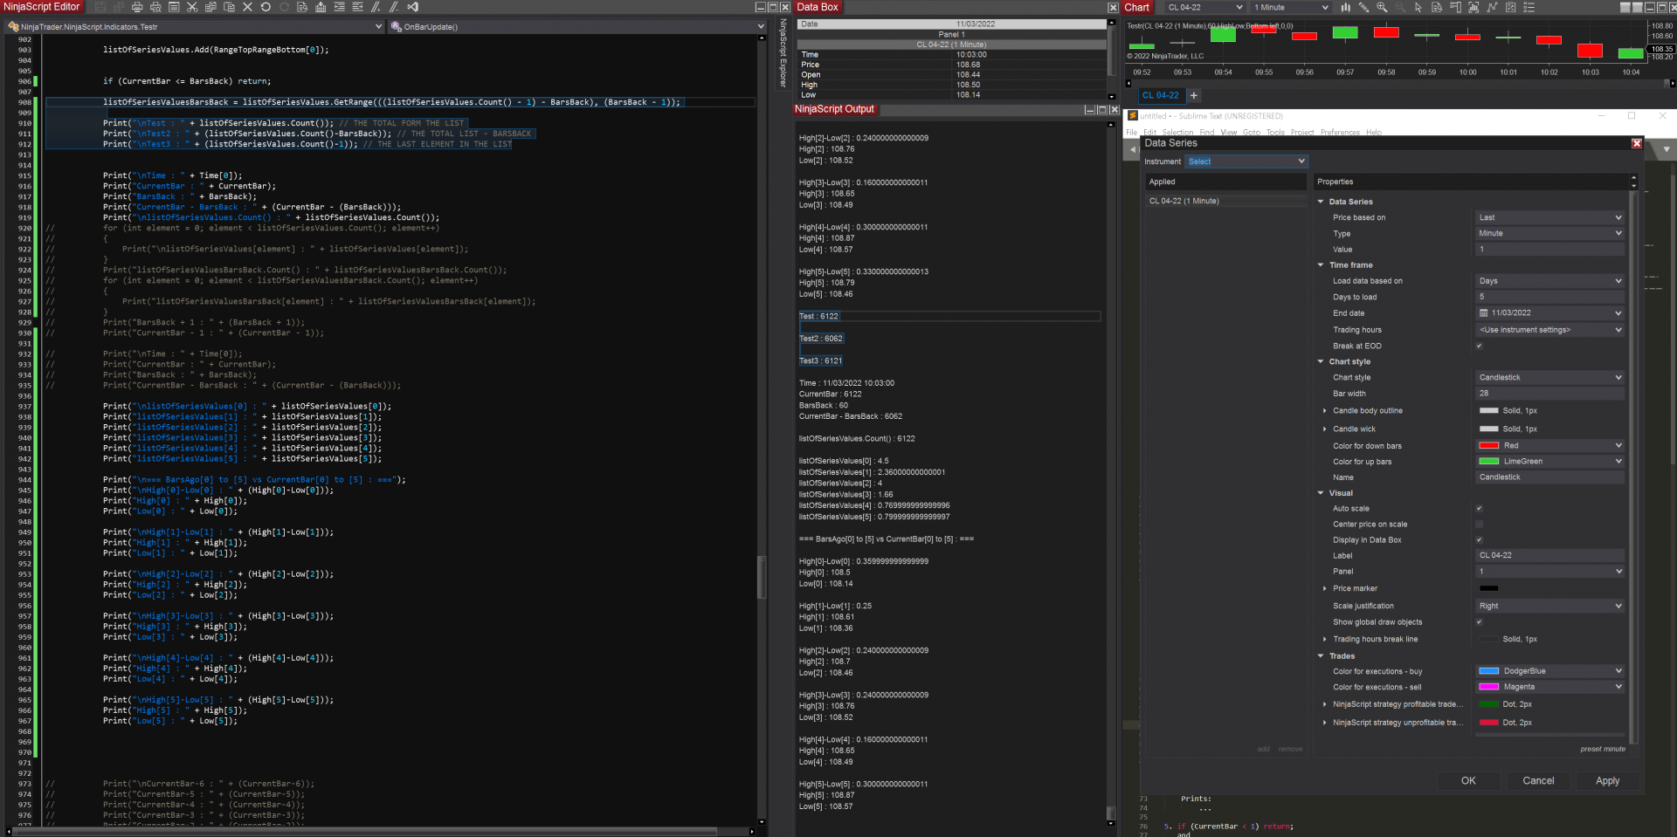Click the Cut scissors icon in editor toolbar
The image size is (1677, 837).
click(192, 7)
